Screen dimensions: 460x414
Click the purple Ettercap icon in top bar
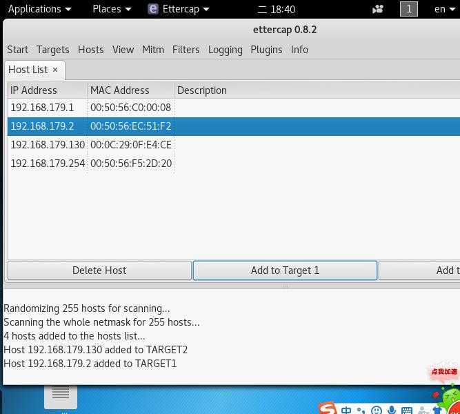tap(153, 9)
